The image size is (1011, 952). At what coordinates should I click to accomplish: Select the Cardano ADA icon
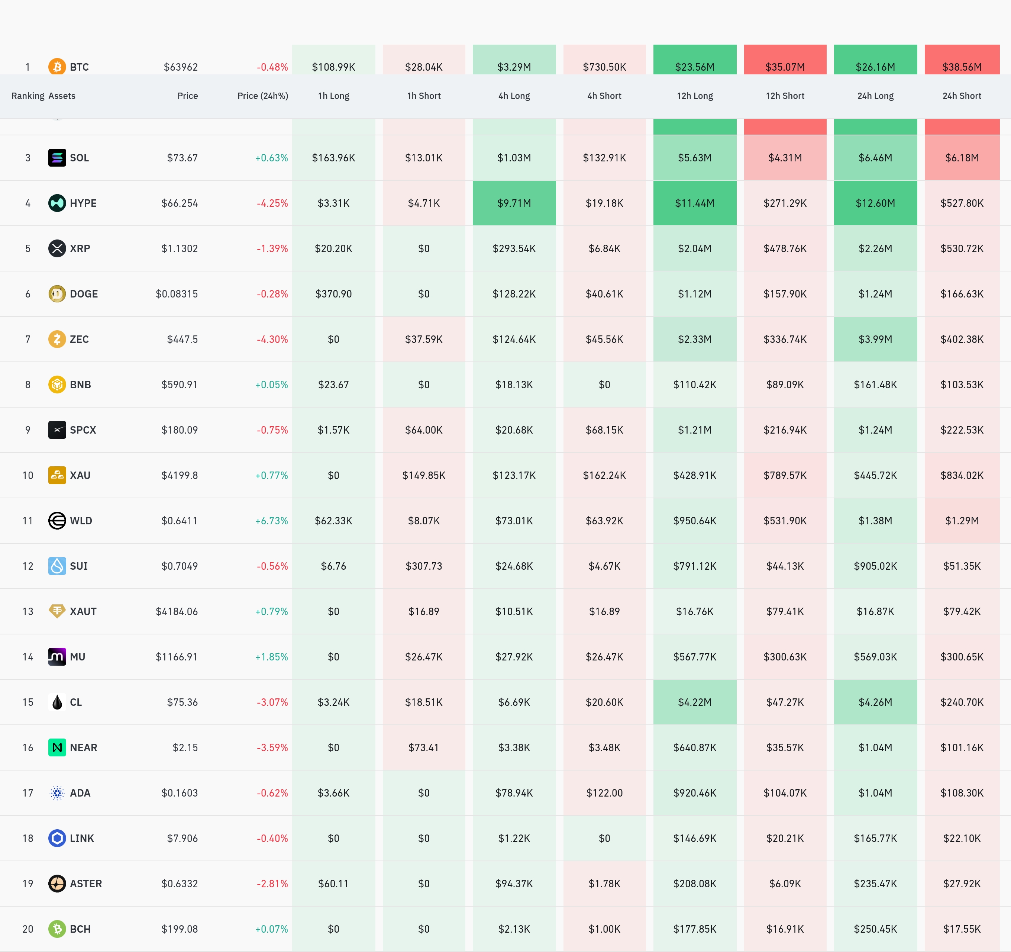(57, 793)
